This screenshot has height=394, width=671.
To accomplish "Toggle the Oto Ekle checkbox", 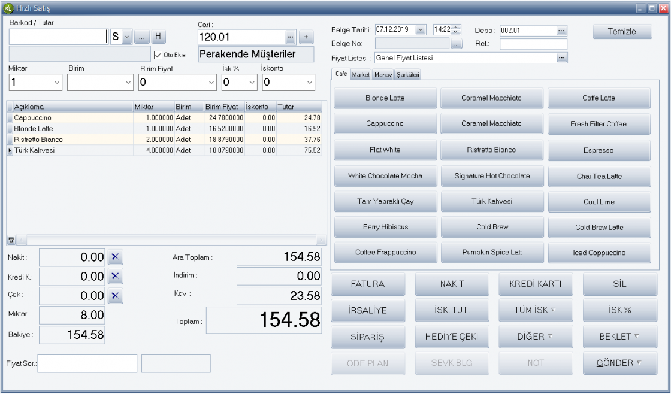I will point(158,54).
